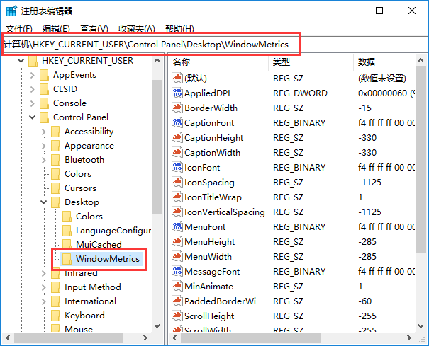Collapse the HKEY_CURRENT_USER tree node
This screenshot has height=346, width=429.
(21, 61)
